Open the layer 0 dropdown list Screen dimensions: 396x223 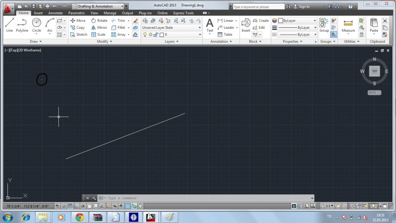tap(171, 34)
